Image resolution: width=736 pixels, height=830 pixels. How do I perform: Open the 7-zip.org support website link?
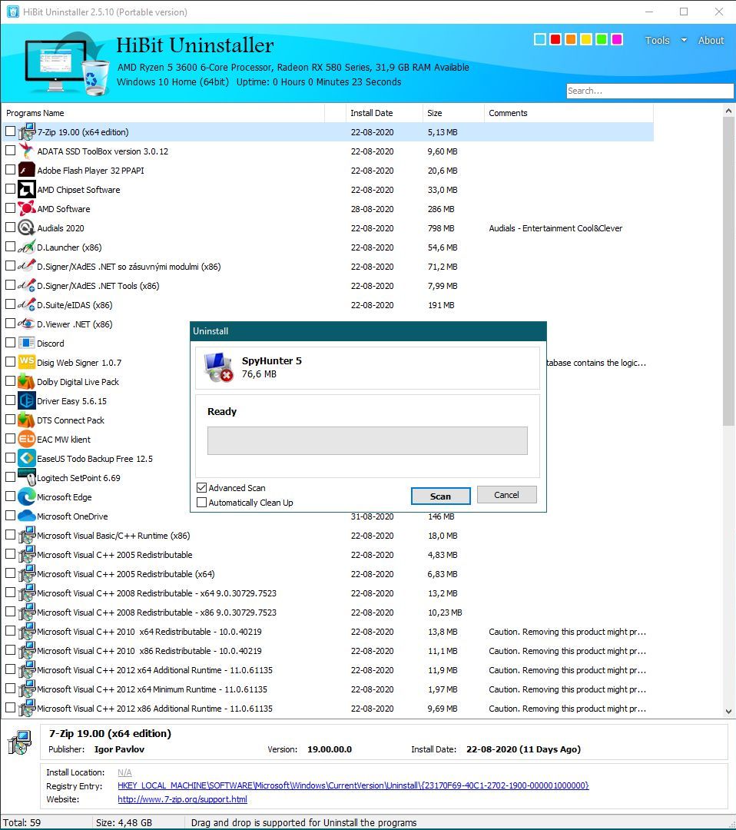pyautogui.click(x=182, y=799)
